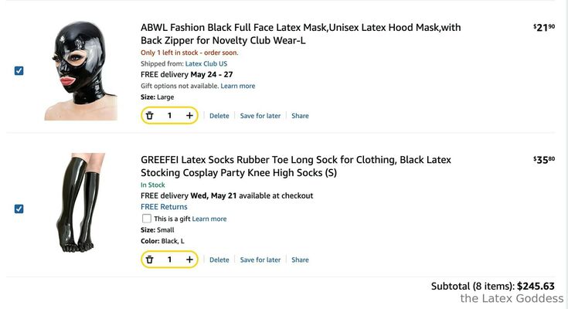This screenshot has height=309, width=568.
Task: Open the ABWL latex mask product title
Action: click(301, 34)
